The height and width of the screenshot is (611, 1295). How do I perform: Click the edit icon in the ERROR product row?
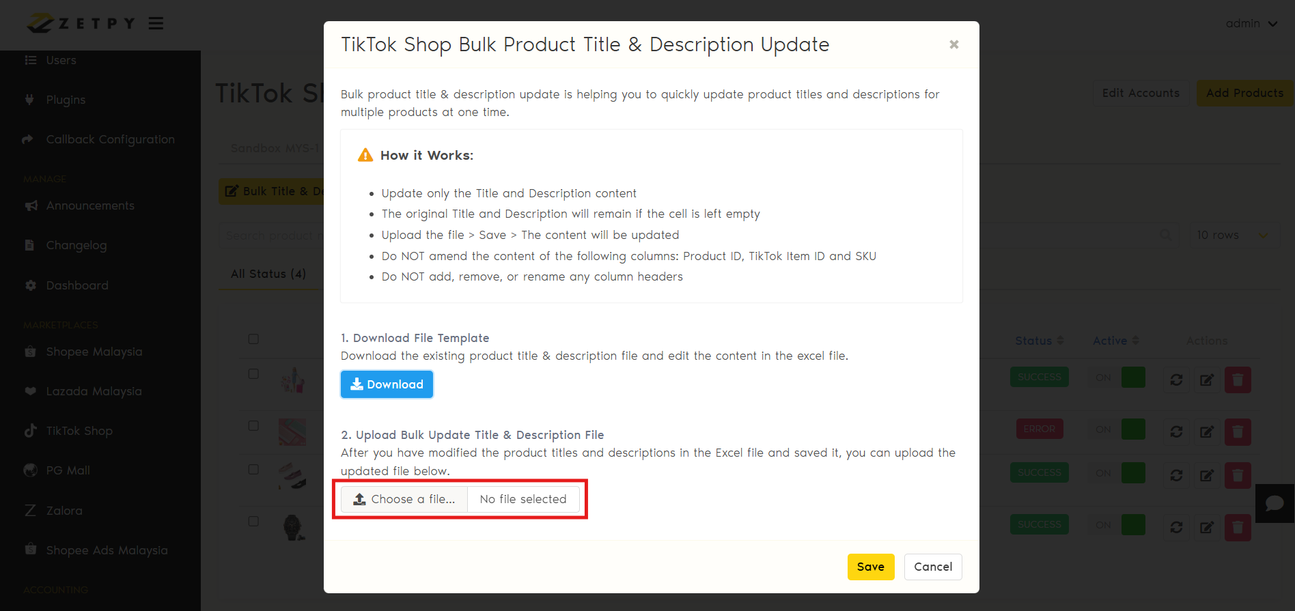pos(1207,431)
